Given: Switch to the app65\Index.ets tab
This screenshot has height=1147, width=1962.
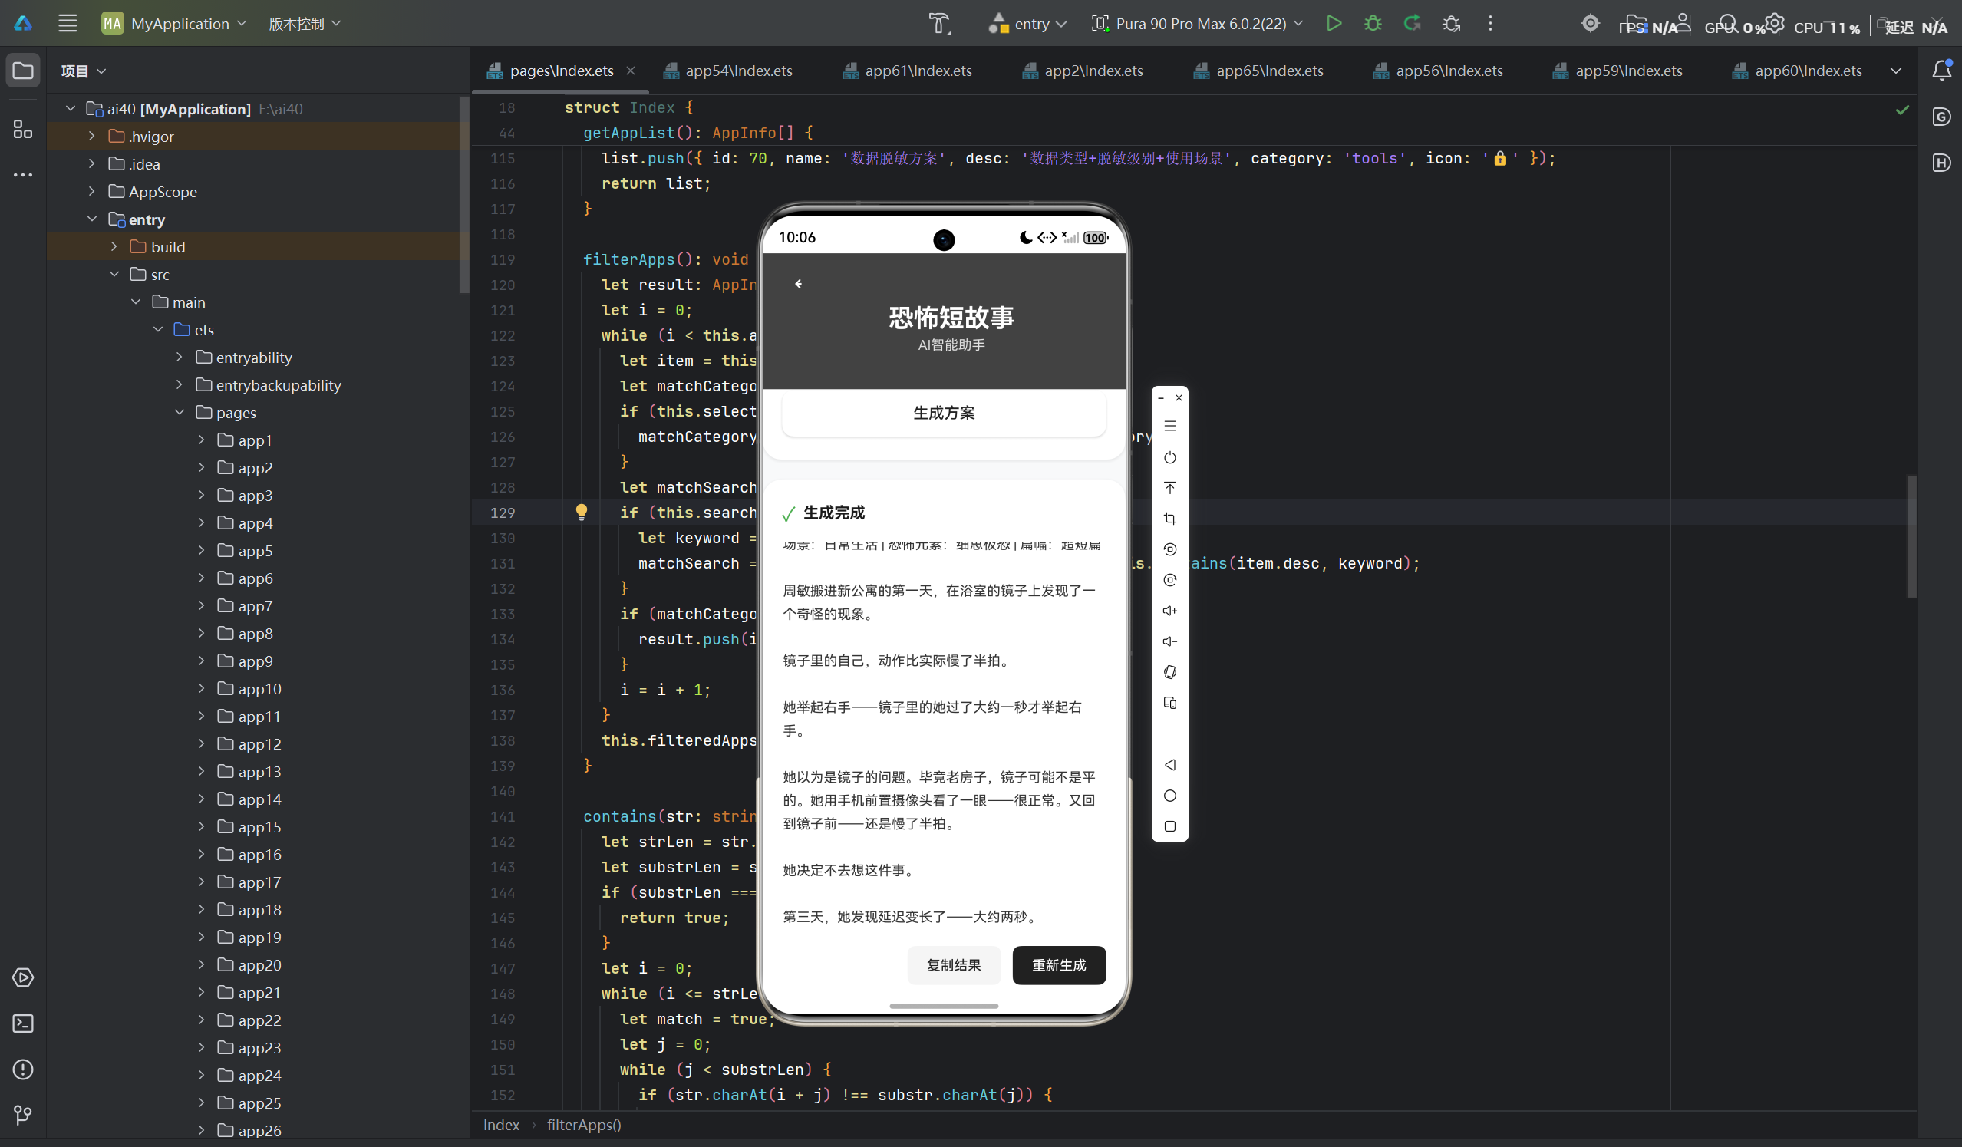Looking at the screenshot, I should (x=1259, y=71).
